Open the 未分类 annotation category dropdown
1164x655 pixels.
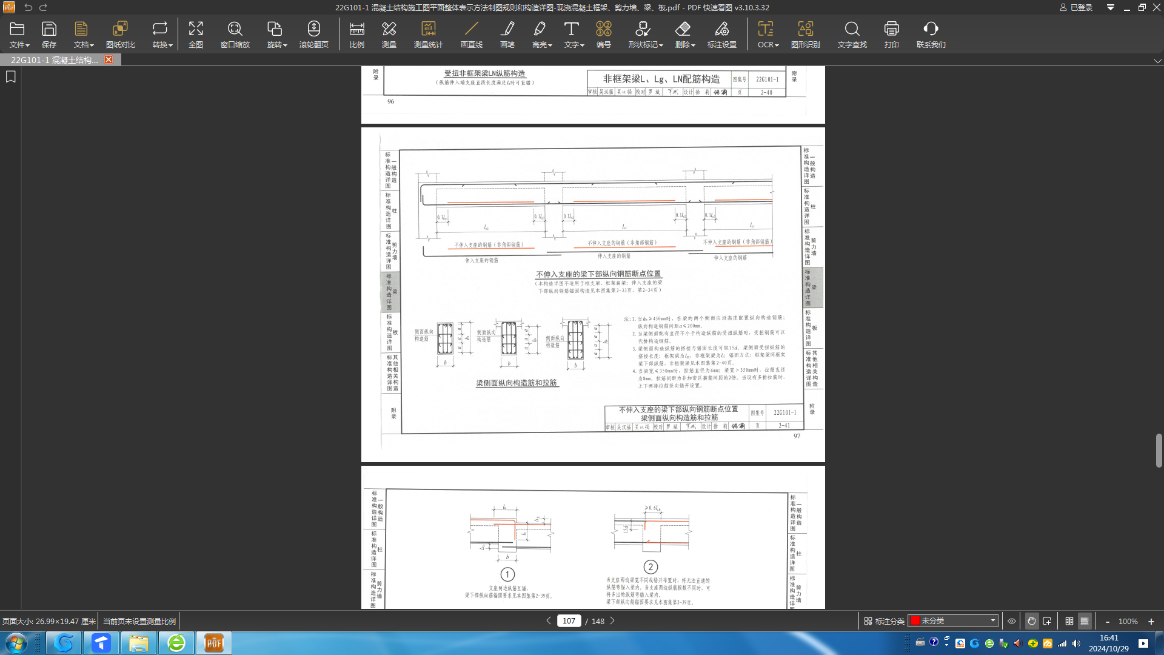tap(954, 621)
